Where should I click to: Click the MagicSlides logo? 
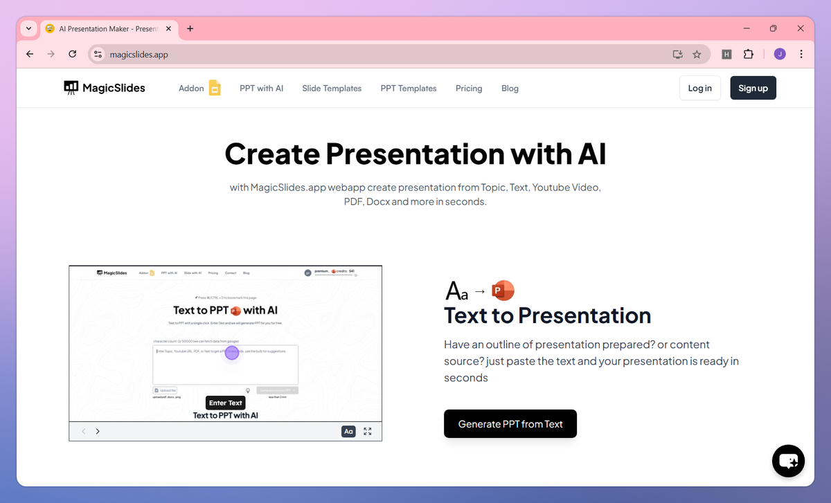point(104,88)
